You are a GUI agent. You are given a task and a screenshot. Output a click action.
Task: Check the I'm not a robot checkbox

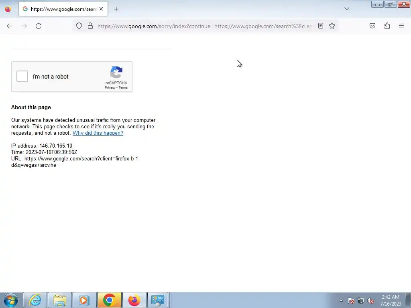pos(22,76)
